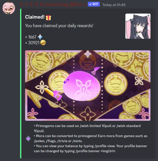The image size is (158, 161).
Task: Click the primogem star icon beside 1667
Action: 40,37
